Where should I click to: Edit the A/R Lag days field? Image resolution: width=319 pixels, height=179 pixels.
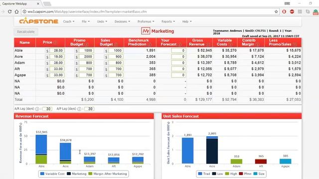click(x=47, y=109)
